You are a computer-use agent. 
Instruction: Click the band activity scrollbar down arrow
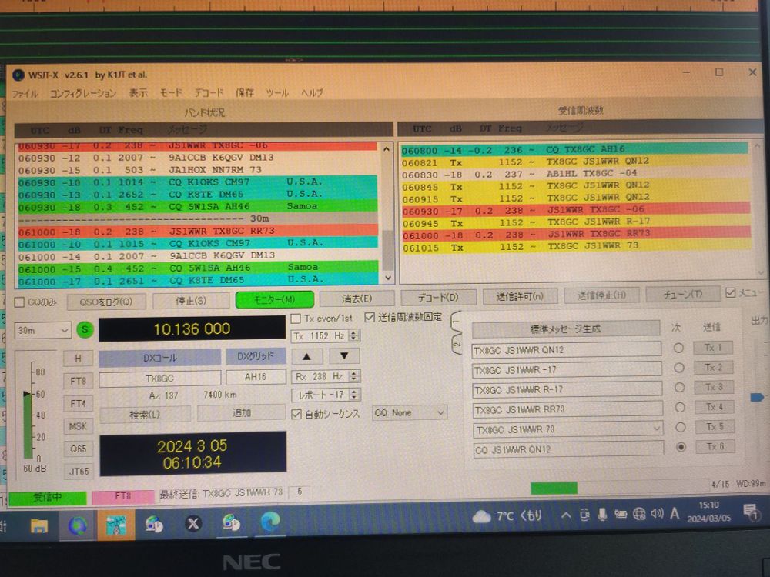tap(387, 278)
